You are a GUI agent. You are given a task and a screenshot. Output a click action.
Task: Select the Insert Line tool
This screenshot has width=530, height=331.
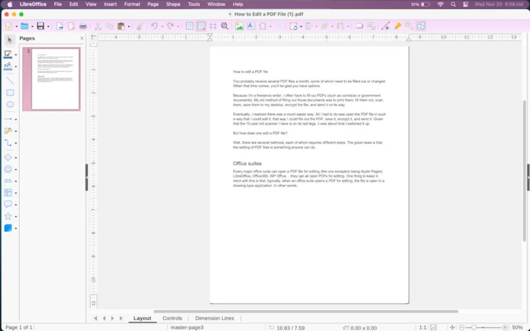pyautogui.click(x=10, y=81)
